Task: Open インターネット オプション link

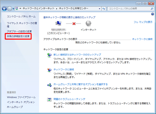Action: click(21, 102)
